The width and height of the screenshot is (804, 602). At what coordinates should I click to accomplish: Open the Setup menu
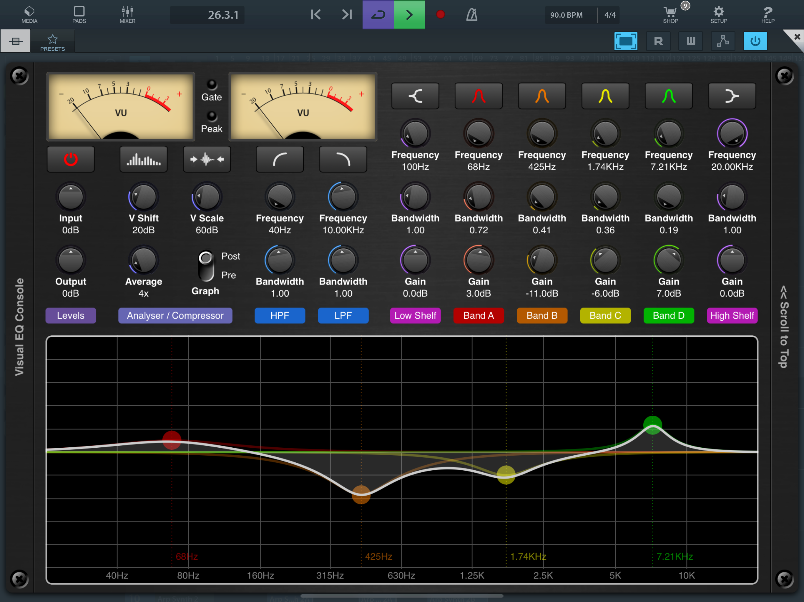719,14
